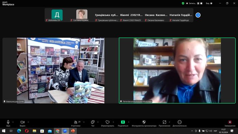The height and width of the screenshot is (134, 238).
Task: Launch Opera browser from the taskbar
Action: click(27, 131)
